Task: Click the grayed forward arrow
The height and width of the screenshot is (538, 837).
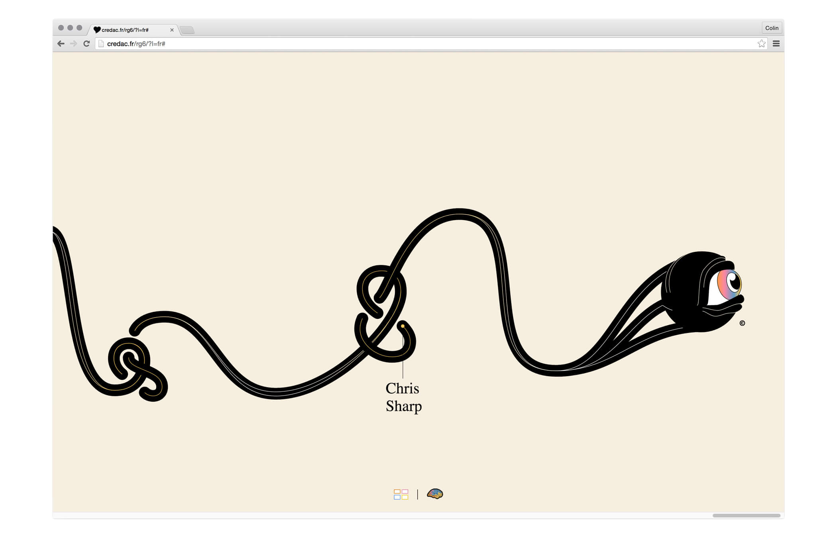Action: pyautogui.click(x=73, y=44)
